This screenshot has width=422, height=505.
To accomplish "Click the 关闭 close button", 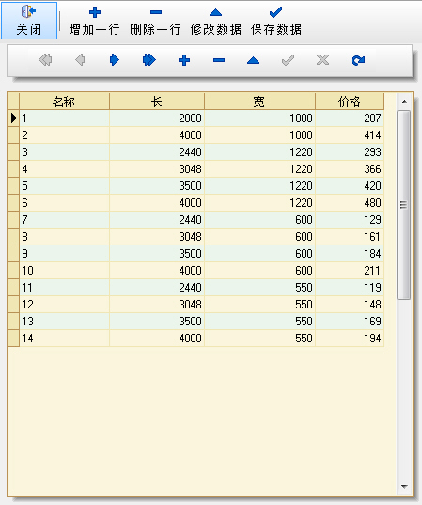I will click(x=29, y=21).
